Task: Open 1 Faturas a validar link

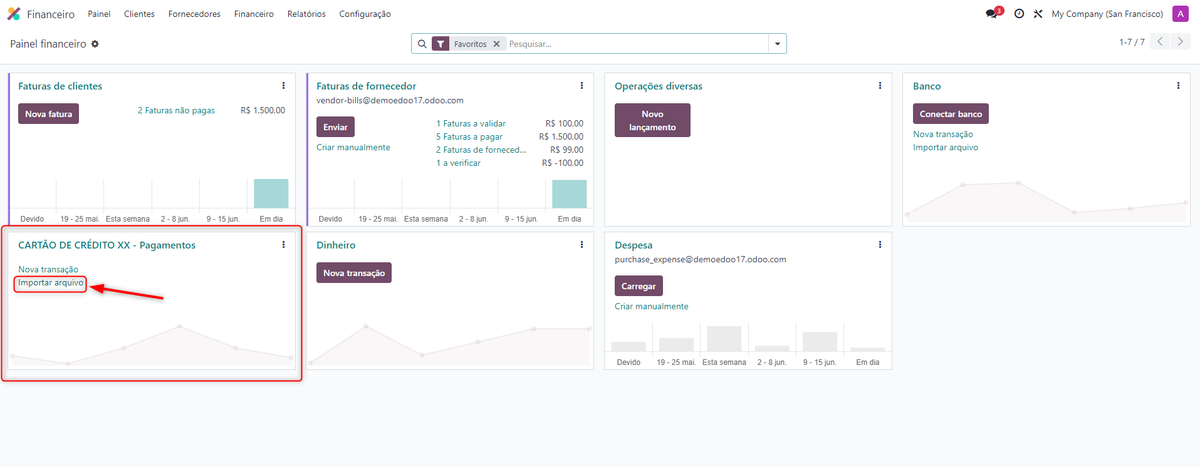Action: coord(471,124)
